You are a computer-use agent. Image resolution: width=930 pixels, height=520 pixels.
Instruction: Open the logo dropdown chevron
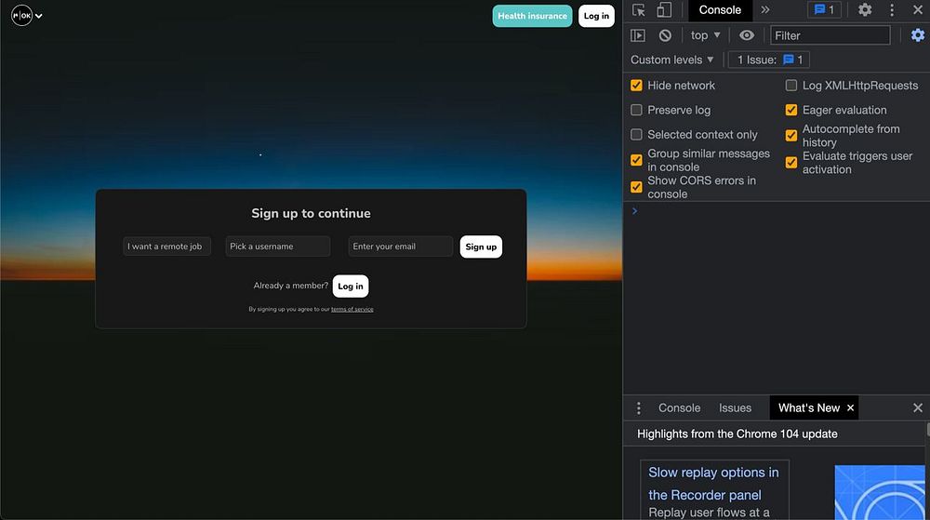click(x=38, y=16)
